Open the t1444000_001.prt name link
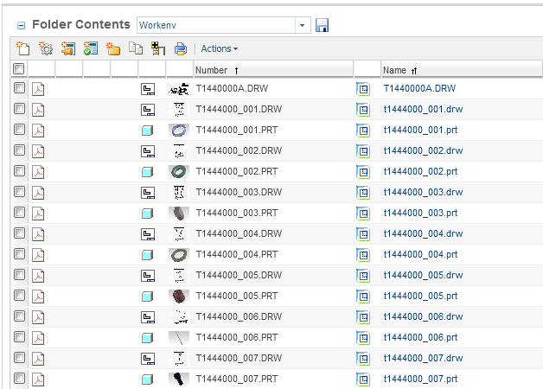Screen dimensions: 543x389 point(420,130)
